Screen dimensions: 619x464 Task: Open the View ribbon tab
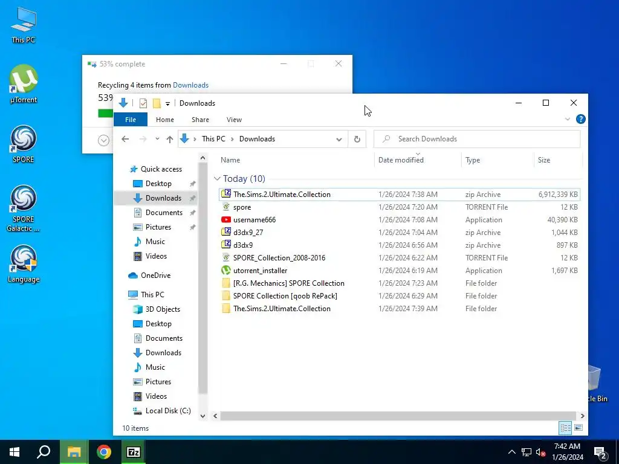click(x=234, y=120)
